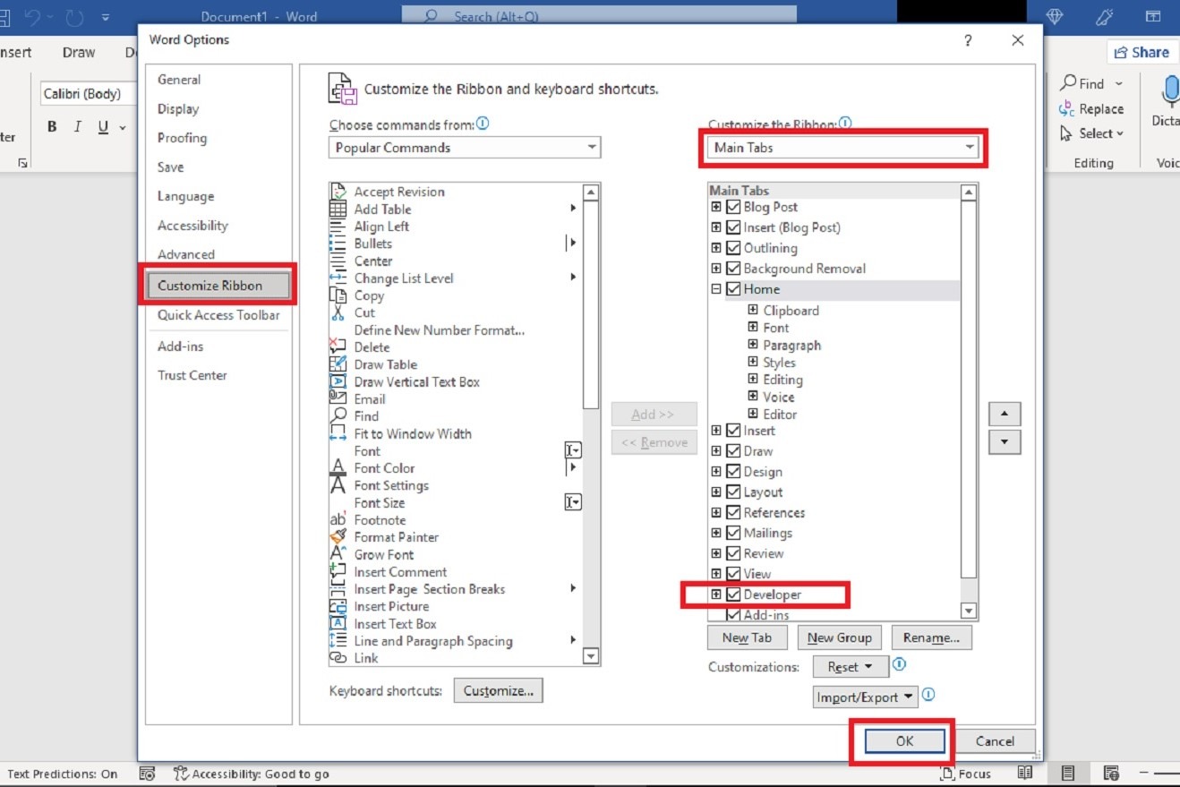Viewport: 1180px width, 787px height.
Task: Toggle the Blog Post checkbox
Action: pos(733,207)
